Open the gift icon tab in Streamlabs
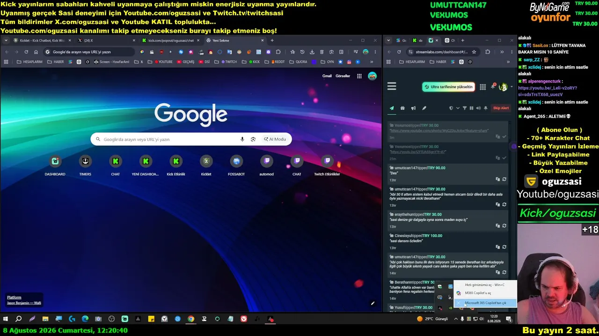 click(x=402, y=108)
